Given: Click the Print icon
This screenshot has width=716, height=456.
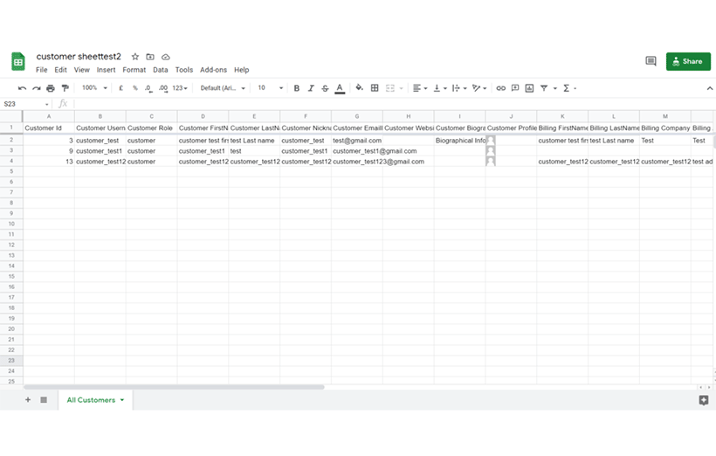Looking at the screenshot, I should point(51,88).
